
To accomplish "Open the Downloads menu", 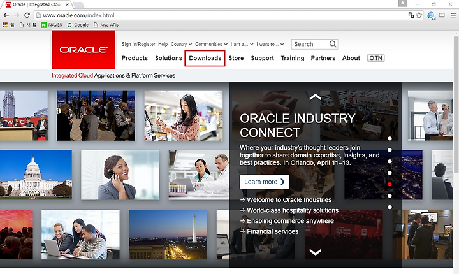I will [x=205, y=58].
